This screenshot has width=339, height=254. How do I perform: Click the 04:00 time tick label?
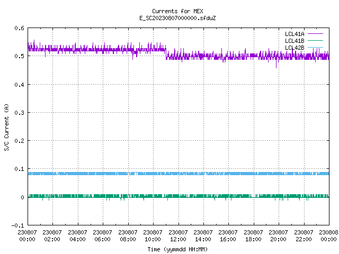click(77, 239)
